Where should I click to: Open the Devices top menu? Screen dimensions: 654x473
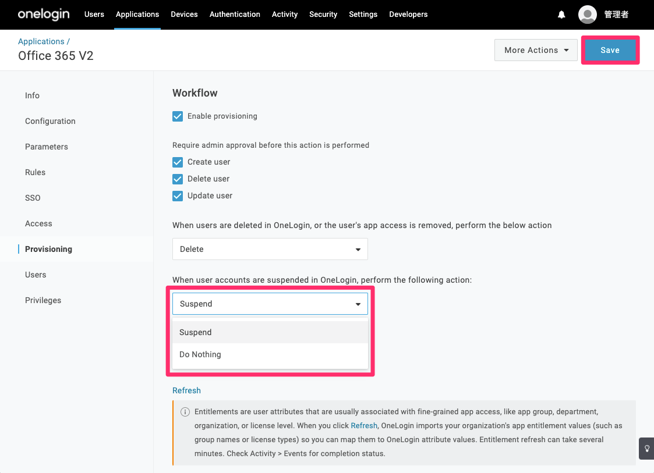(x=184, y=14)
